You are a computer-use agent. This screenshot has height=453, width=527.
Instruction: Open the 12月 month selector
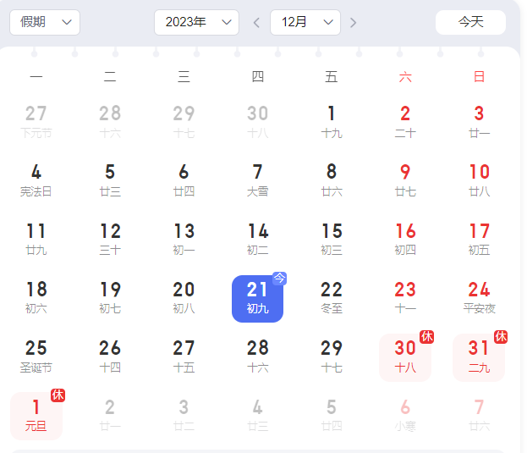pyautogui.click(x=305, y=23)
